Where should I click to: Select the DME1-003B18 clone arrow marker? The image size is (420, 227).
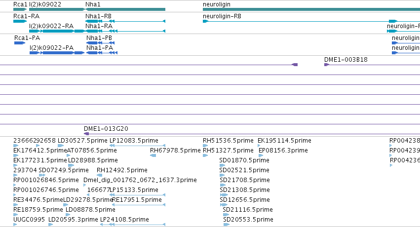click(x=327, y=65)
